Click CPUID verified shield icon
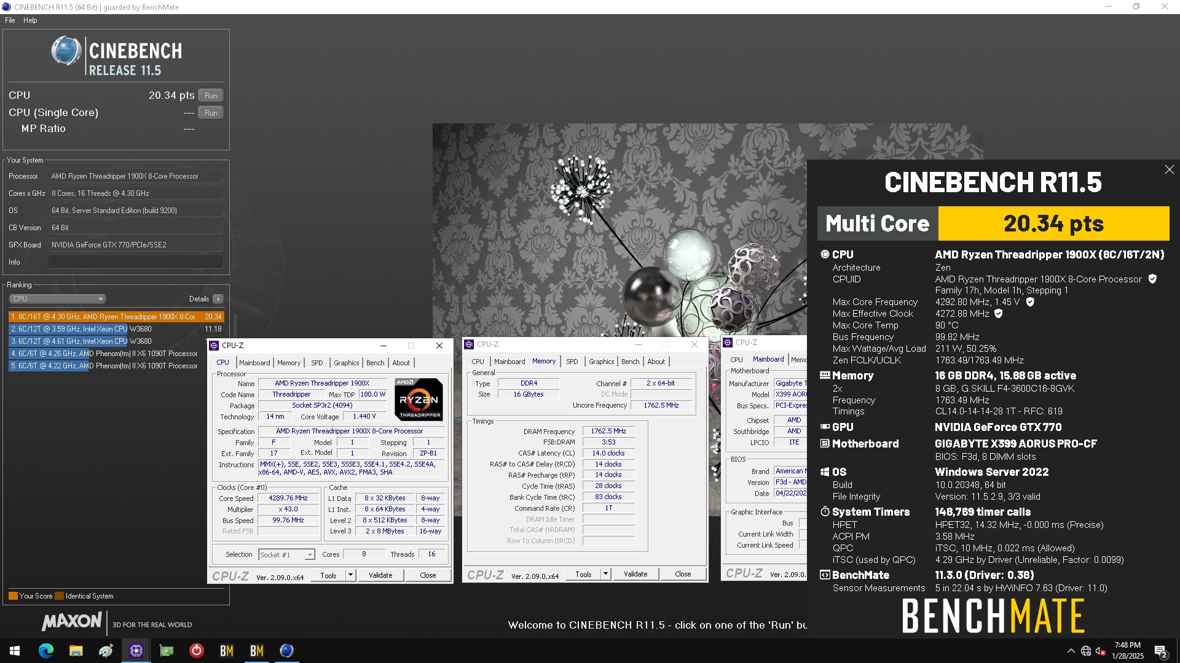 coord(1153,279)
